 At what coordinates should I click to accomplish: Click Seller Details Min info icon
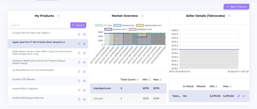coord(216,87)
